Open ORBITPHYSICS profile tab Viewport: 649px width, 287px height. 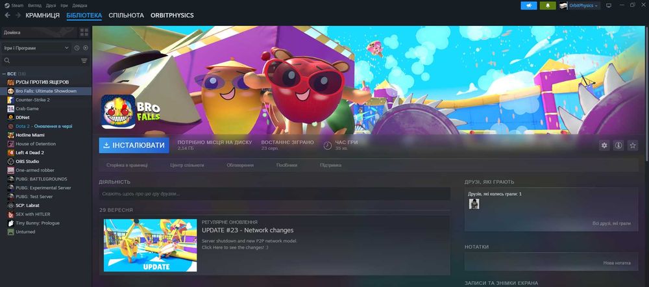(x=172, y=16)
